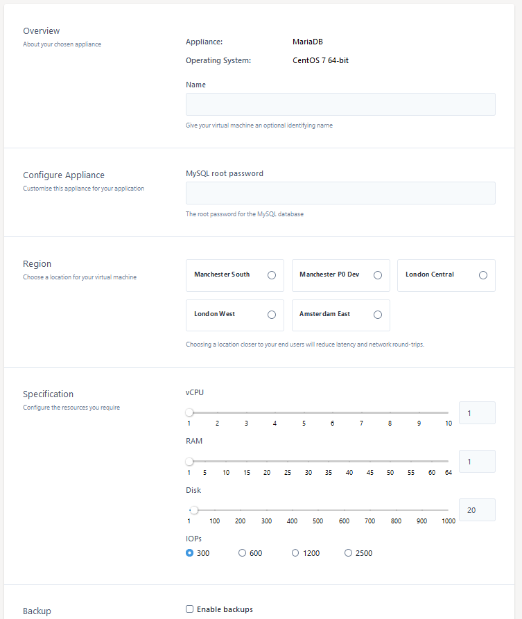Click the RAM slider handle
This screenshot has height=619, width=522.
[189, 460]
